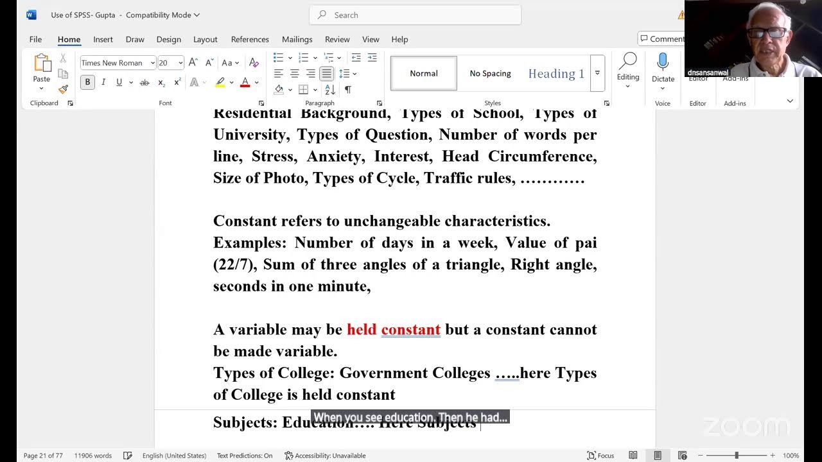Click the 11906 words count

pyautogui.click(x=92, y=456)
